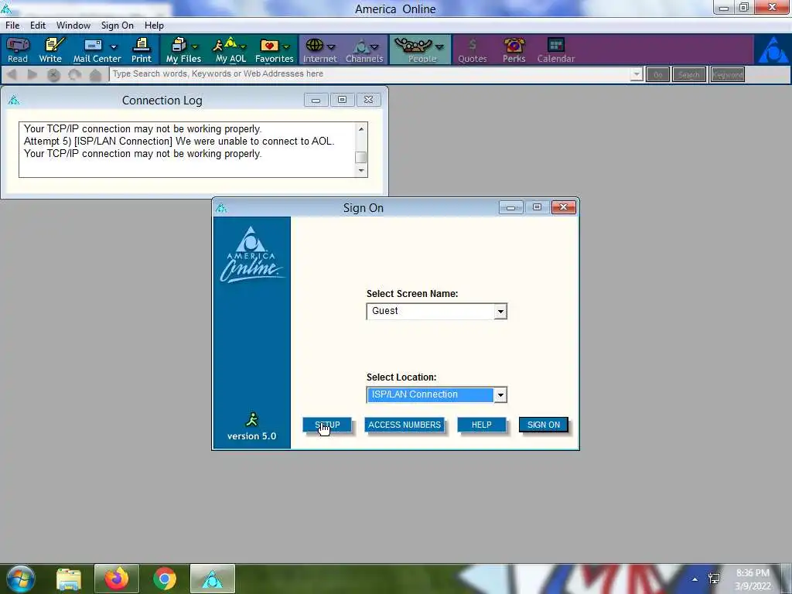The width and height of the screenshot is (792, 594).
Task: Expand the Internet dropdown arrow
Action: tap(331, 47)
